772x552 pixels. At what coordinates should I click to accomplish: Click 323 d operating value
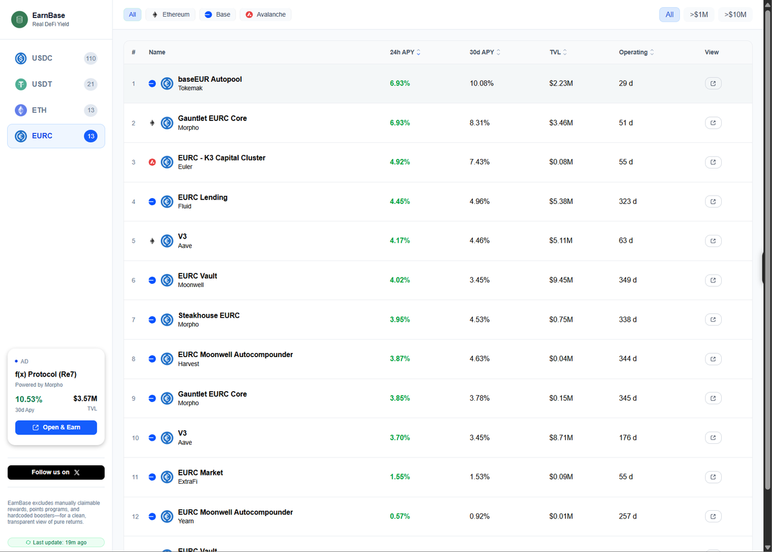628,201
